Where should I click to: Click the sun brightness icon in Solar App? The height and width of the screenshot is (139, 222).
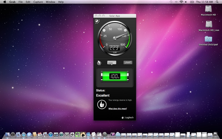(97, 21)
